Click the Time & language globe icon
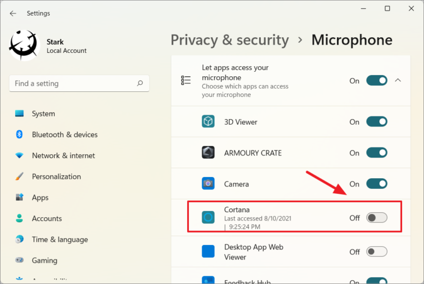The height and width of the screenshot is (284, 424). (19, 239)
